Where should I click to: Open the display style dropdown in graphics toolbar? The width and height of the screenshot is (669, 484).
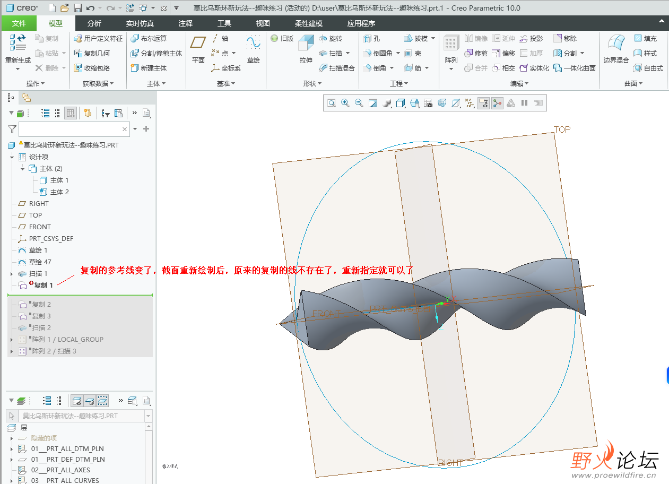click(x=401, y=103)
